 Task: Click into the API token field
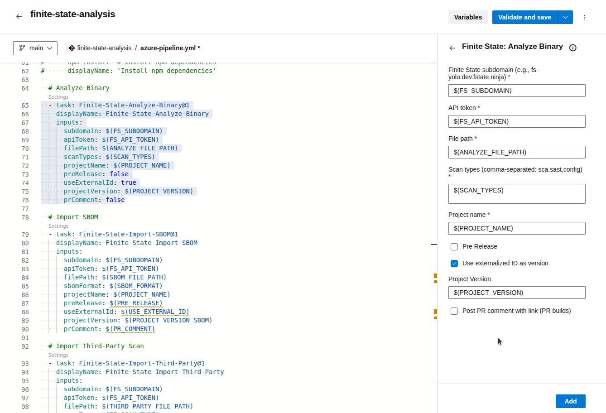[517, 121]
